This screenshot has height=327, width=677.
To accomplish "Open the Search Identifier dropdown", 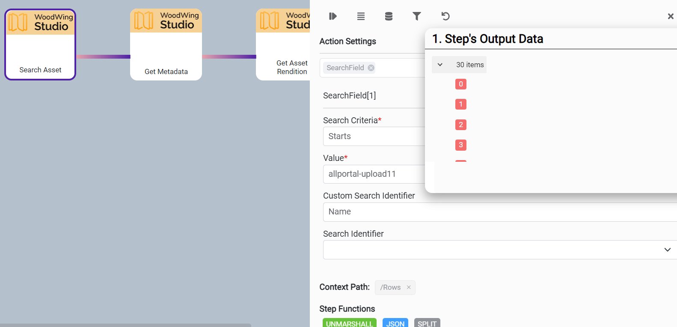I will pos(667,250).
